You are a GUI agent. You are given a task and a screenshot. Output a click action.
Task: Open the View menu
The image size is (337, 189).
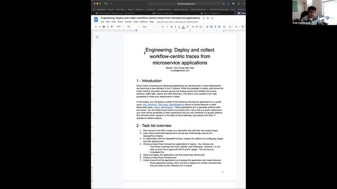pyautogui.click(x=114, y=22)
